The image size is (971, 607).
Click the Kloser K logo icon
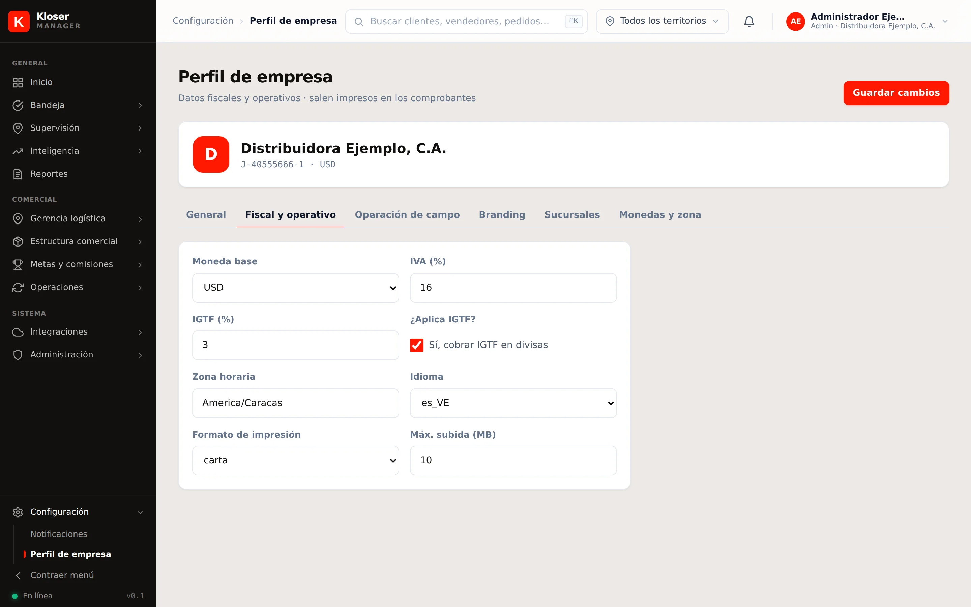(x=19, y=21)
